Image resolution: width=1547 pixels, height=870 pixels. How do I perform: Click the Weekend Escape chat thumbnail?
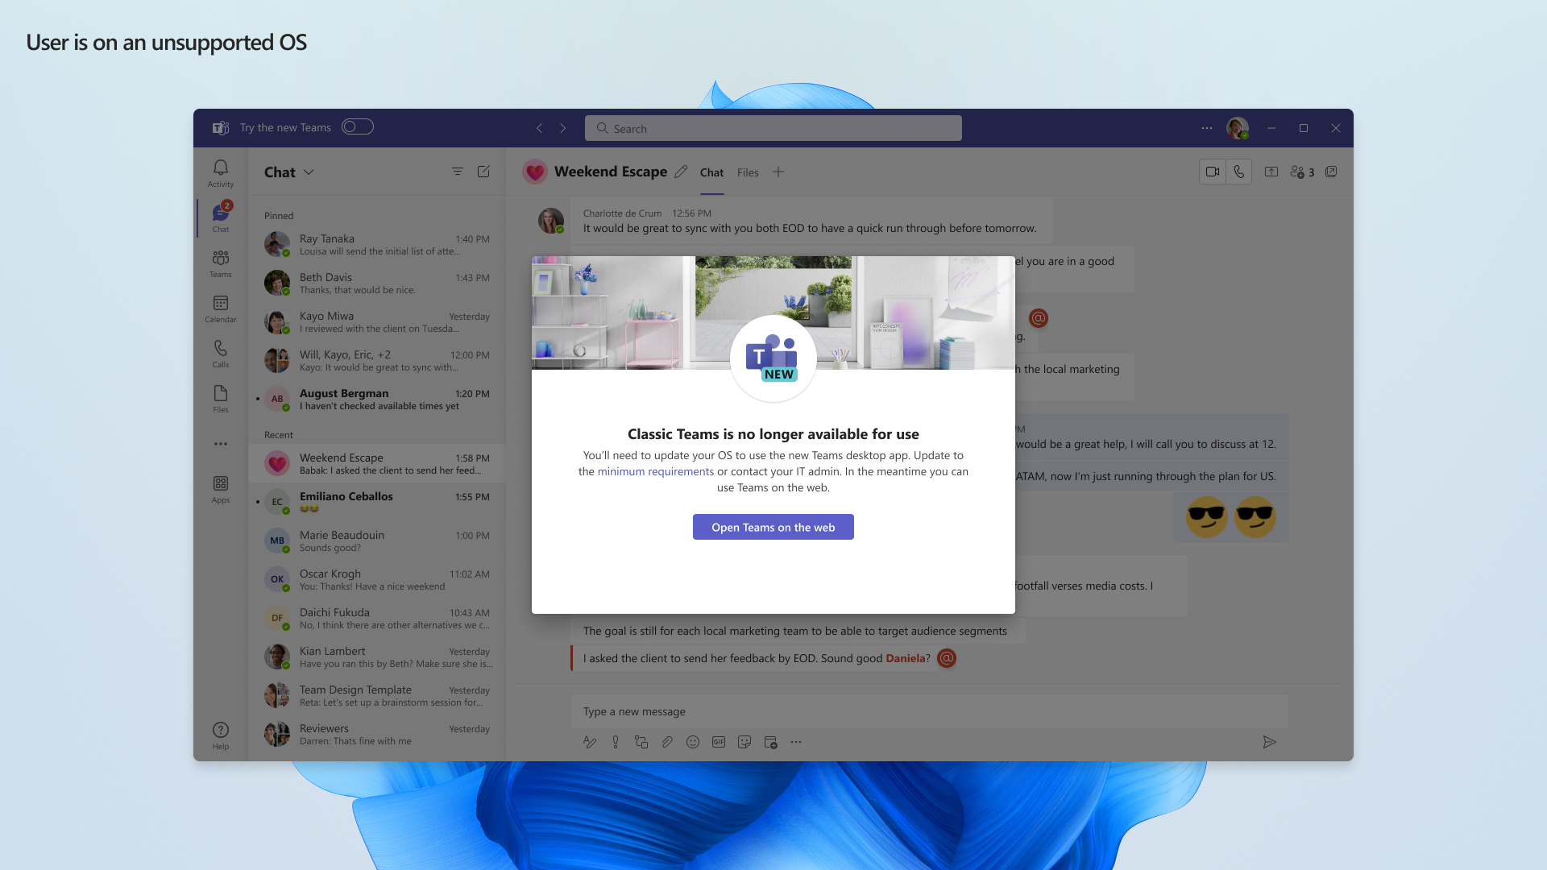[x=278, y=463]
